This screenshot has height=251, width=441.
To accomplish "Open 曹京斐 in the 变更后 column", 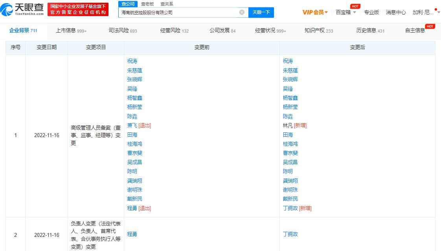I will [290, 153].
